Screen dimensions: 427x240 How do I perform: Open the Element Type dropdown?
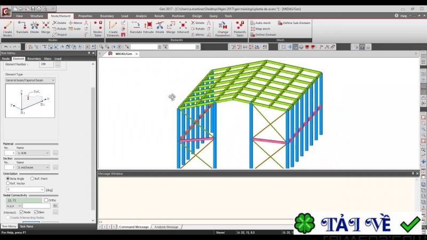tap(30, 81)
